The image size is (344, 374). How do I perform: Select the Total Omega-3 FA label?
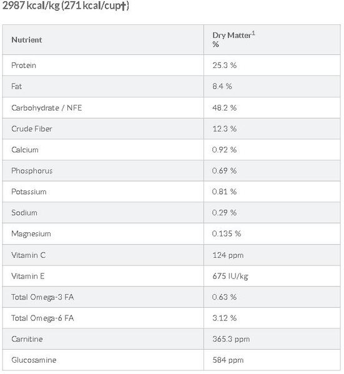(x=42, y=297)
